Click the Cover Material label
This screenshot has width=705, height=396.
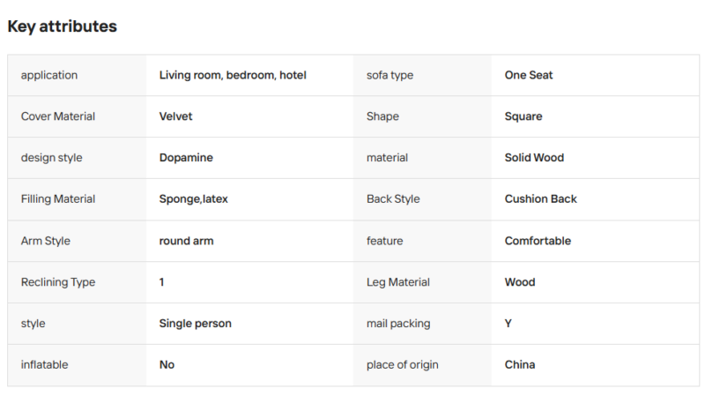coord(58,116)
